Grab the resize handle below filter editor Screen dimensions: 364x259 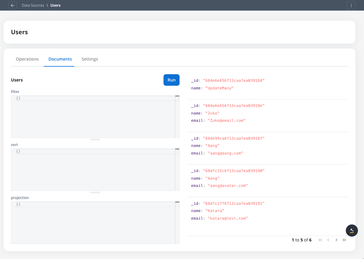(95, 139)
